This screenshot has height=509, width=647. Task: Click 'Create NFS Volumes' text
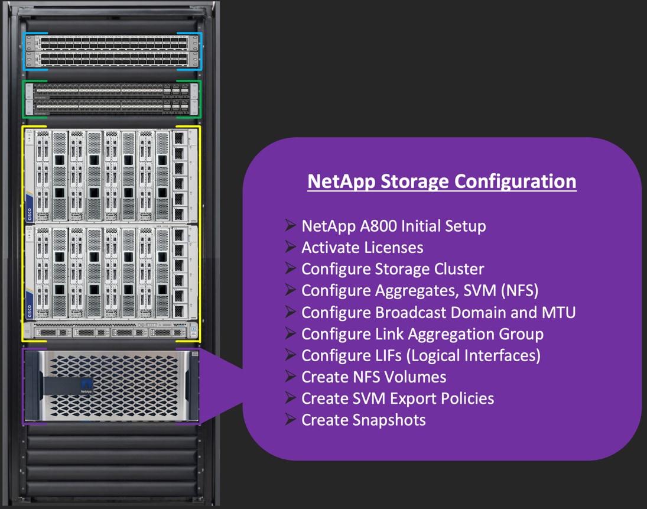(x=374, y=377)
